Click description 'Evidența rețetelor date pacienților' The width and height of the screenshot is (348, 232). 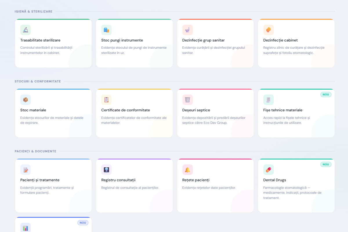click(x=209, y=188)
